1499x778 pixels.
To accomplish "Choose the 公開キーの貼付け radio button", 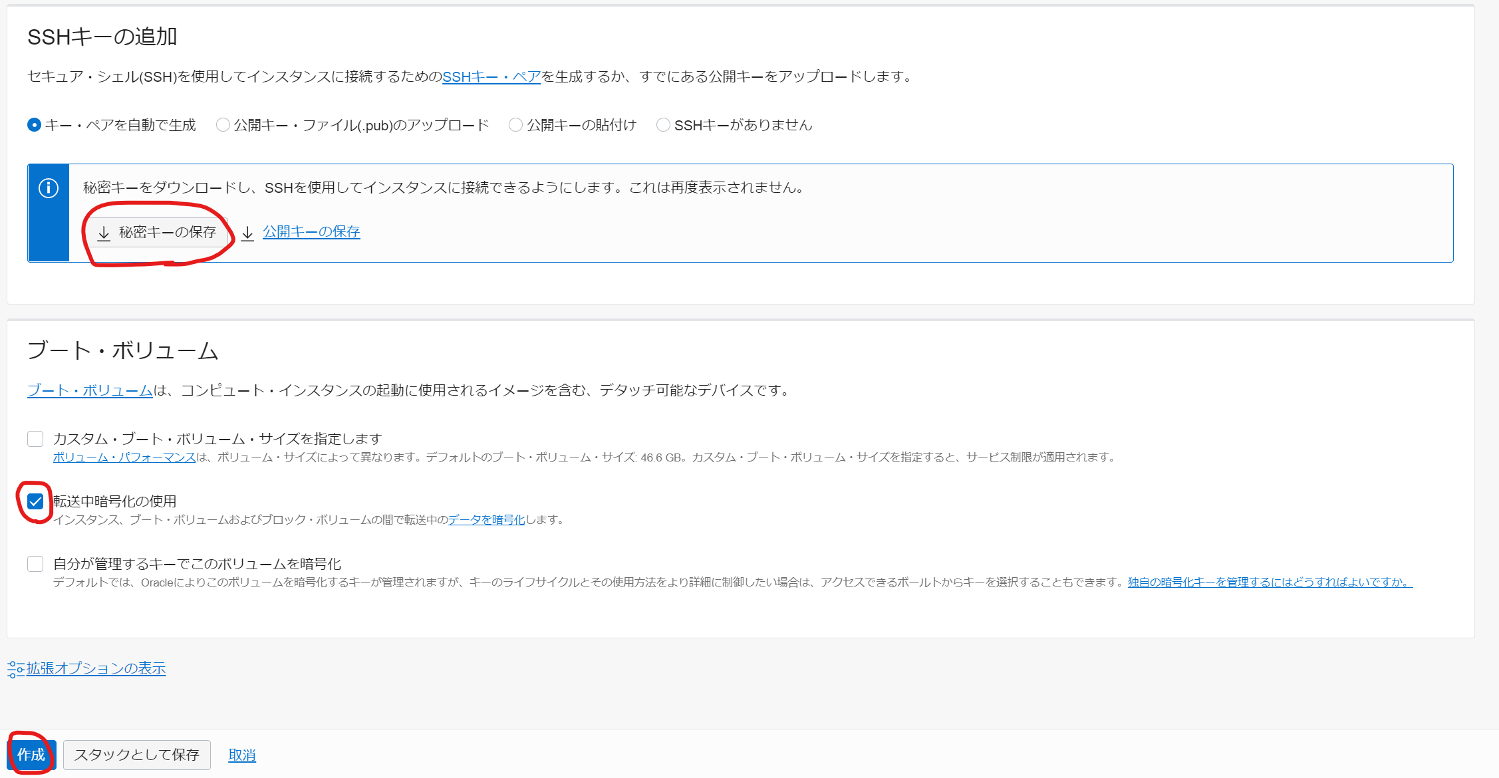I will click(515, 125).
